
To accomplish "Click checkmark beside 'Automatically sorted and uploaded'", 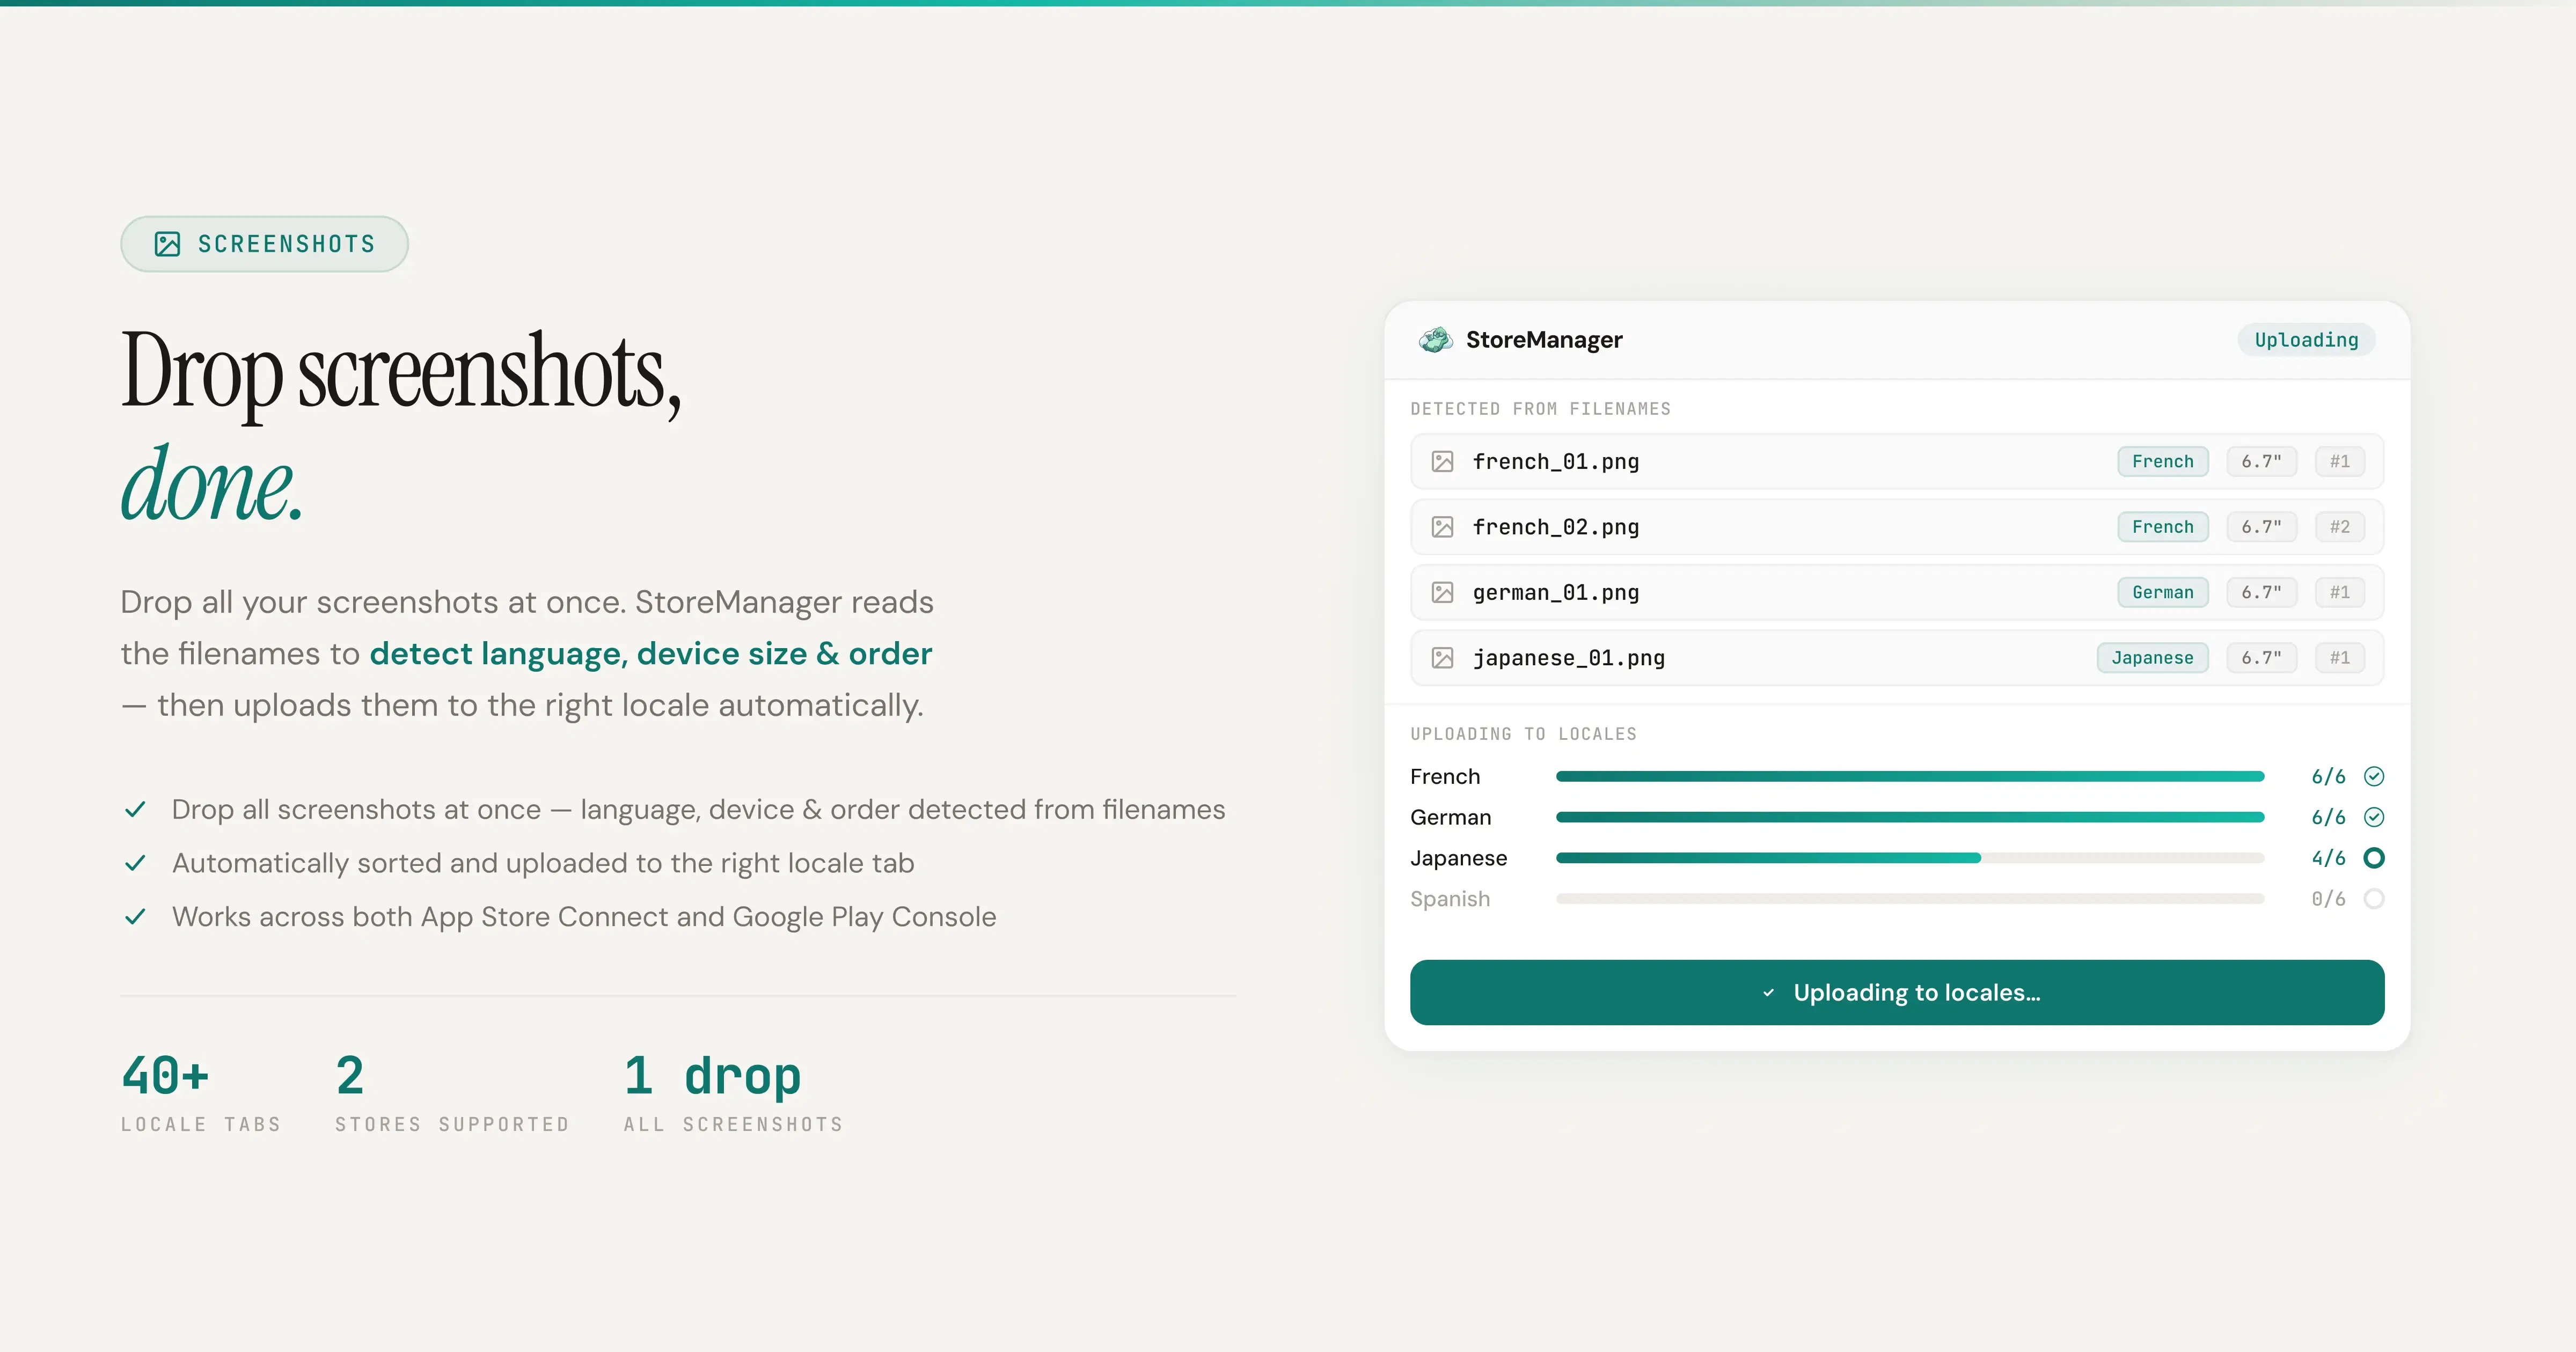I will tap(135, 863).
